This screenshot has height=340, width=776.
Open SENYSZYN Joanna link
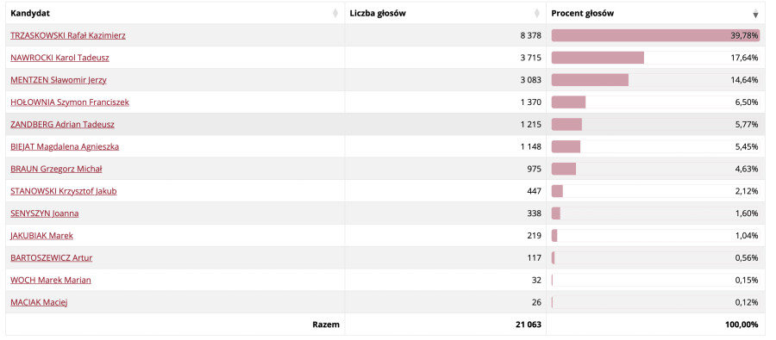(x=45, y=213)
